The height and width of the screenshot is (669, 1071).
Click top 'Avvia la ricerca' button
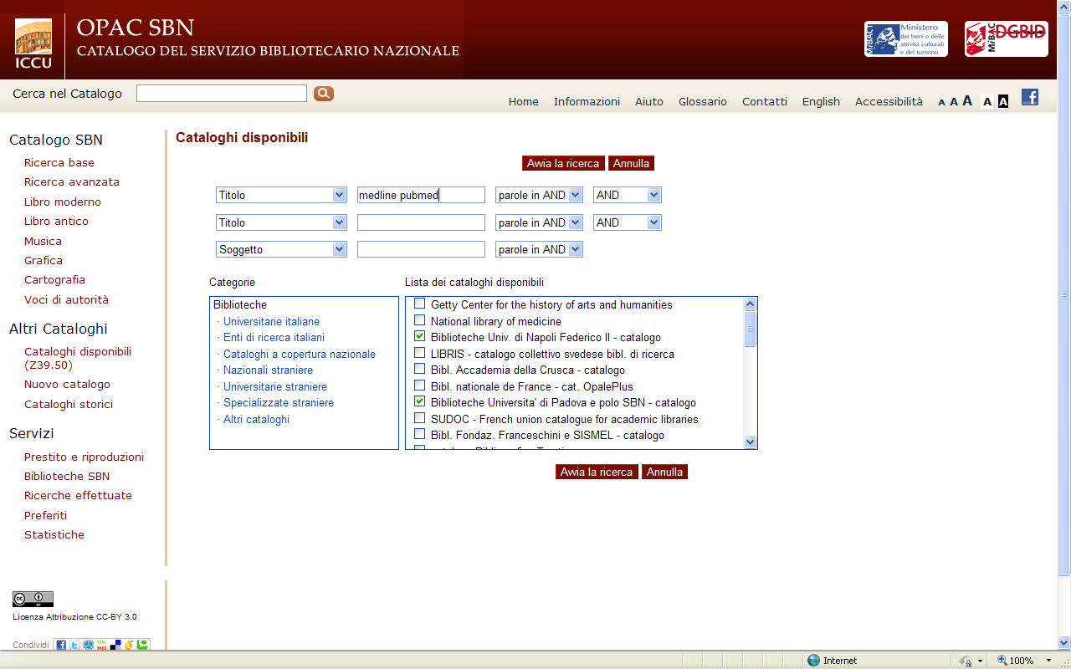(563, 163)
